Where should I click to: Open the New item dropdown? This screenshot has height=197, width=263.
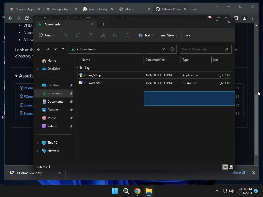pos(47,35)
